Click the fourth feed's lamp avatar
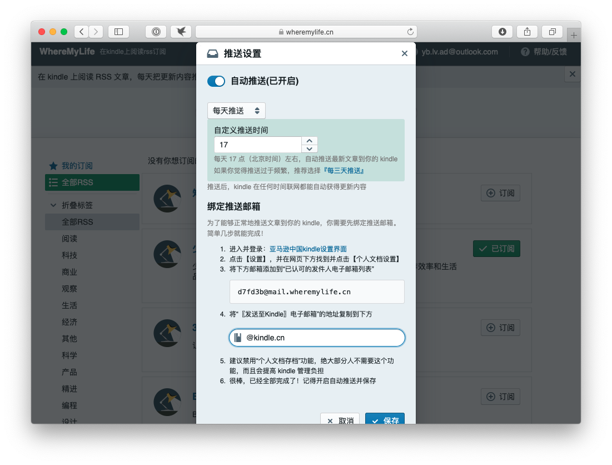612x465 pixels. 167,402
